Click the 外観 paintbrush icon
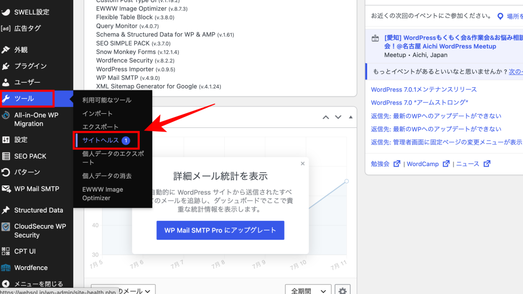 pyautogui.click(x=6, y=50)
